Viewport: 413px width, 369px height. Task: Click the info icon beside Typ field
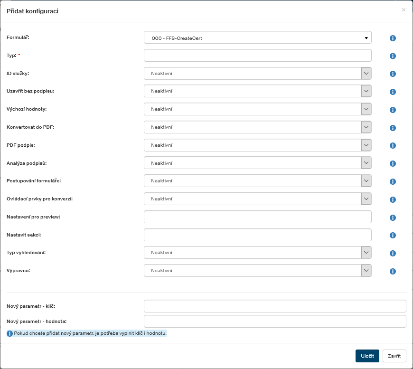coord(393,56)
